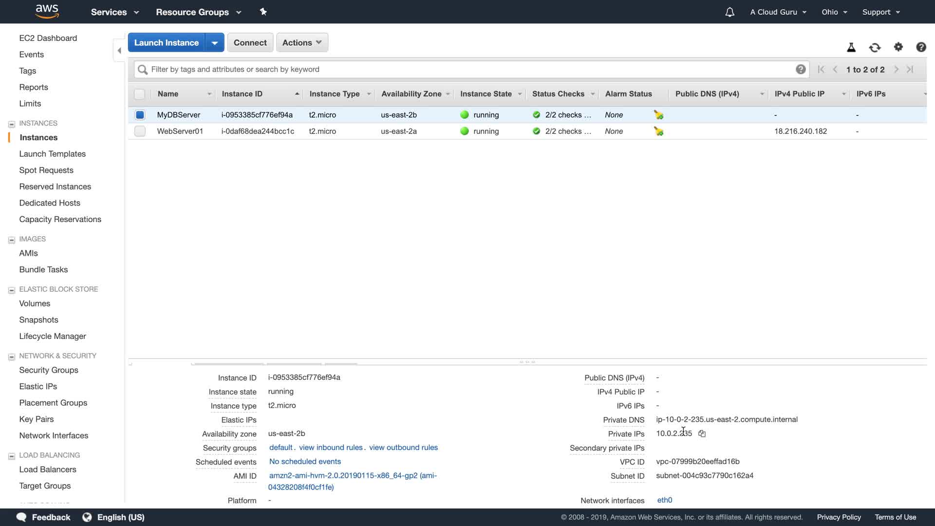Screen dimensions: 935x526
Task: Click the Connect button
Action: [250, 42]
